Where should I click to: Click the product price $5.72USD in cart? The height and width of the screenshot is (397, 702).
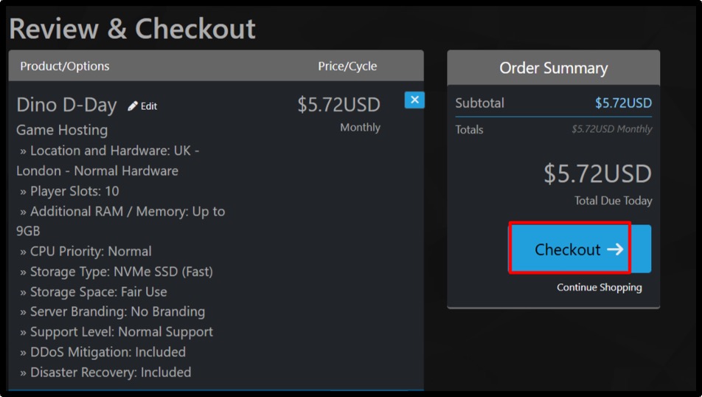pos(338,105)
